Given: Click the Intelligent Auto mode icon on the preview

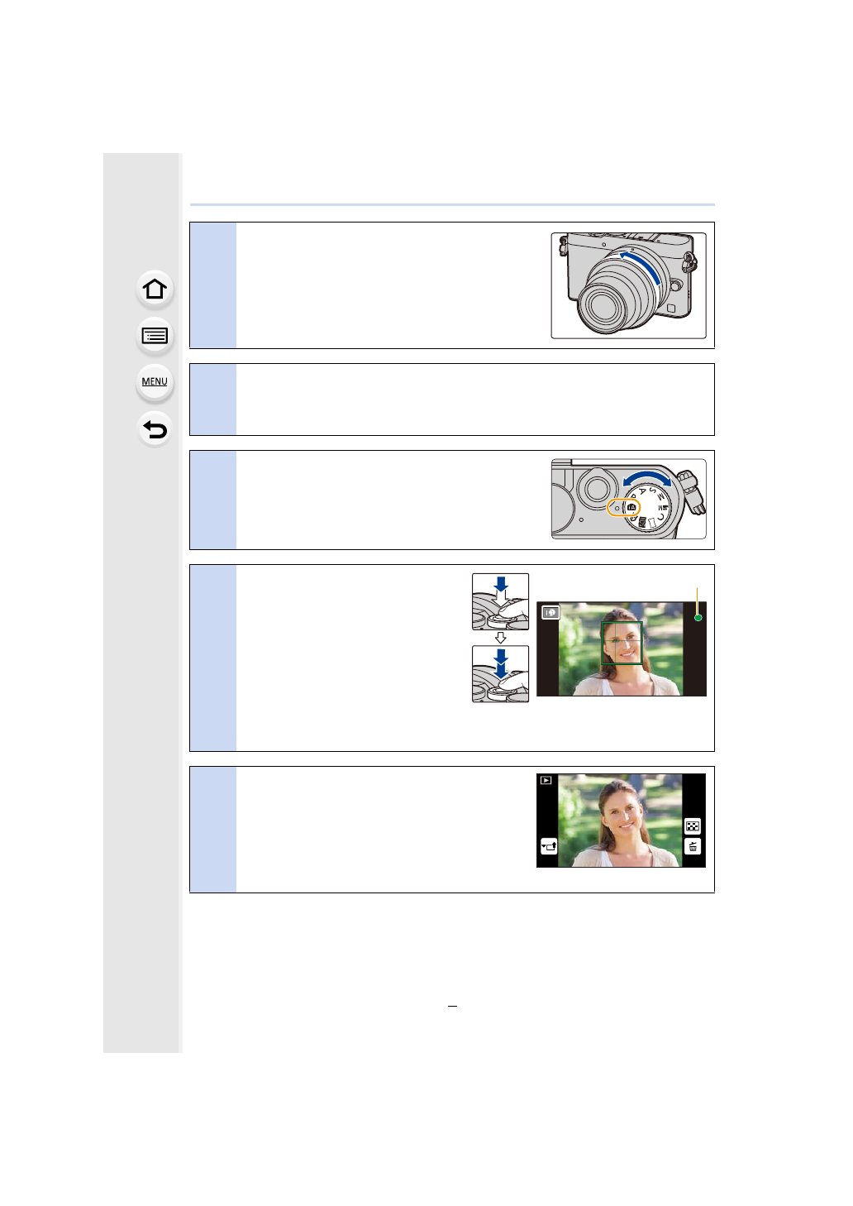Looking at the screenshot, I should coord(550,613).
